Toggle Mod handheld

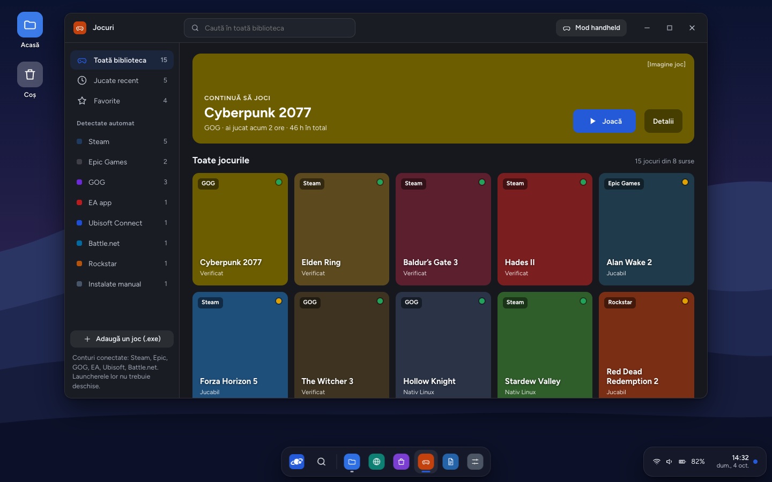pyautogui.click(x=591, y=28)
